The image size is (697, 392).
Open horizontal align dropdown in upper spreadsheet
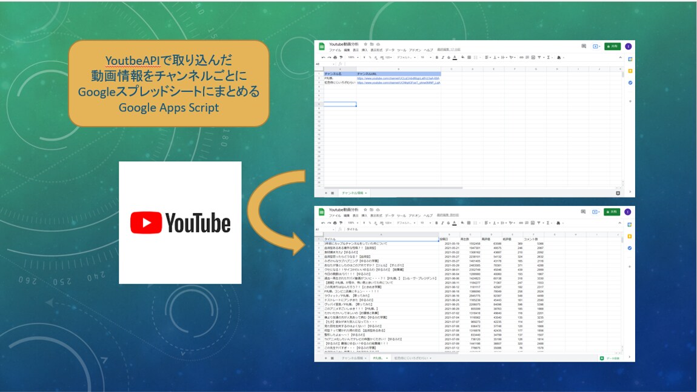click(x=488, y=58)
